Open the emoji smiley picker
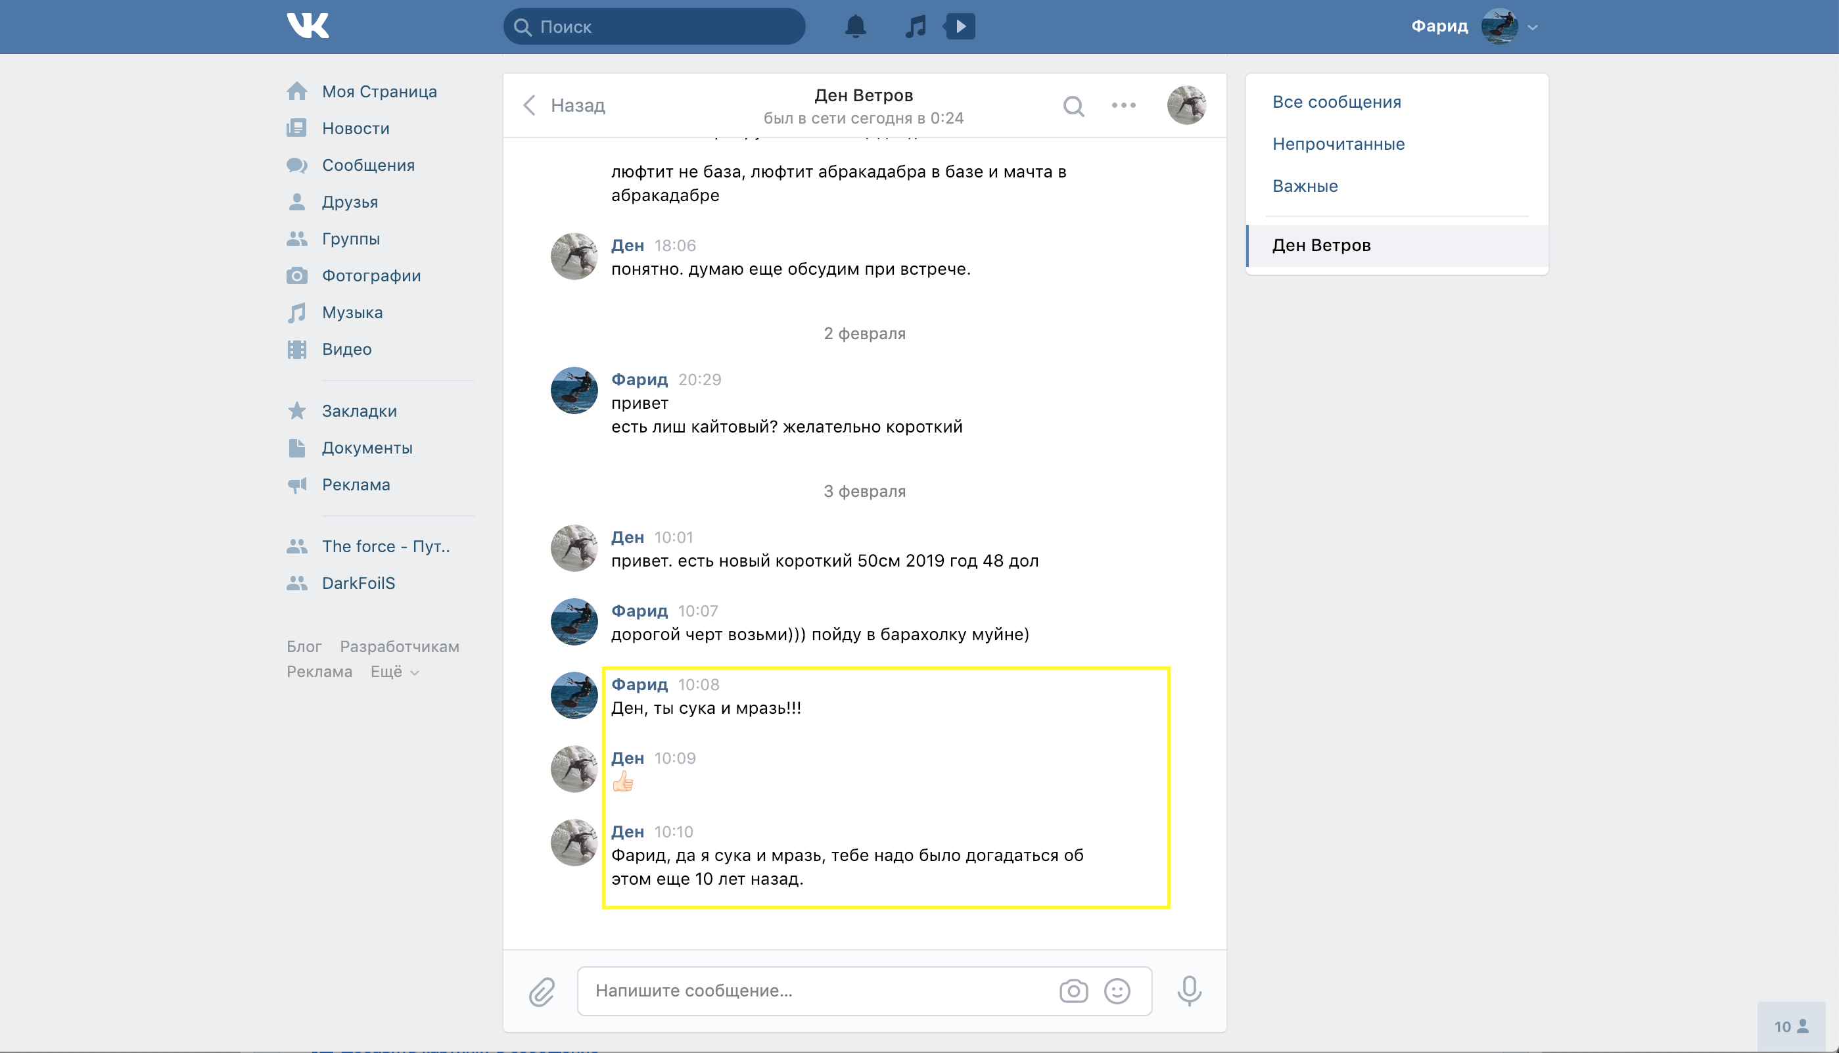Viewport: 1839px width, 1053px height. (1117, 991)
